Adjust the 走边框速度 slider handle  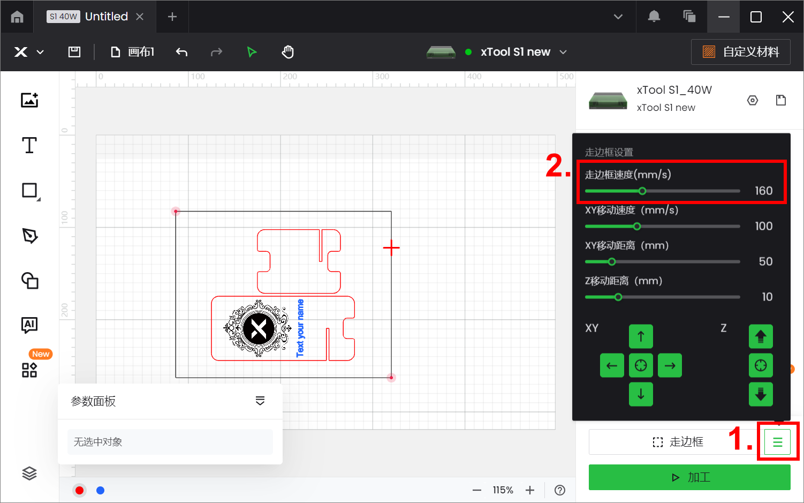[x=642, y=191]
